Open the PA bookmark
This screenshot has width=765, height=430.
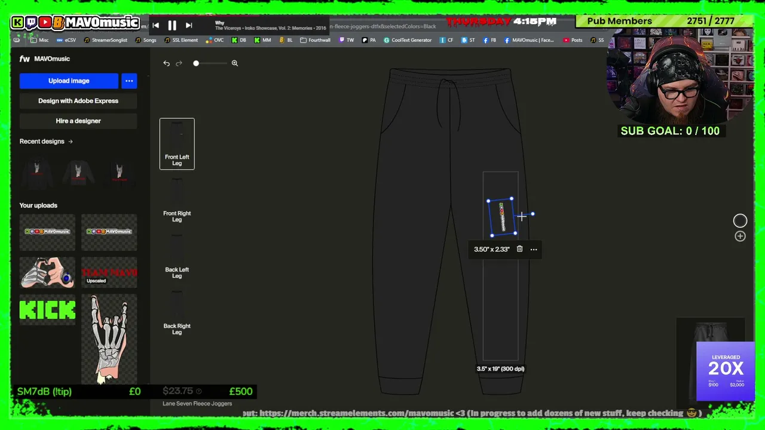click(x=369, y=40)
